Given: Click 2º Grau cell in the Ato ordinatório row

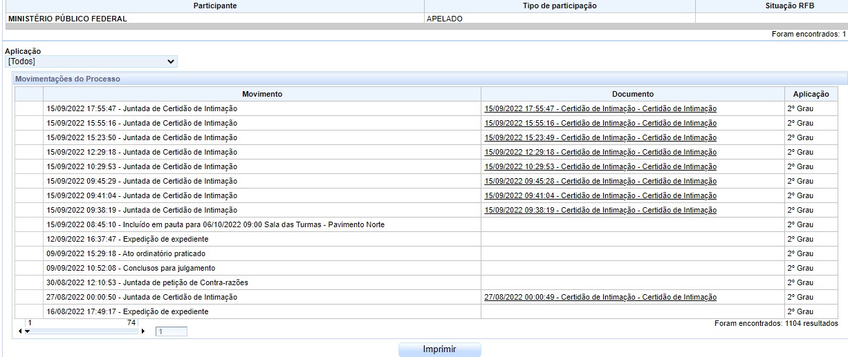Looking at the screenshot, I should tap(811, 254).
